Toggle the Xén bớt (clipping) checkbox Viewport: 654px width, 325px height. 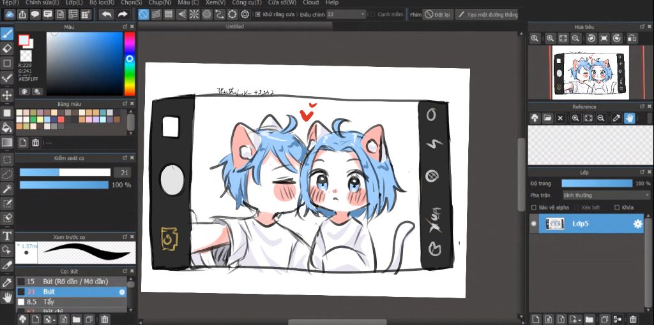(x=577, y=207)
